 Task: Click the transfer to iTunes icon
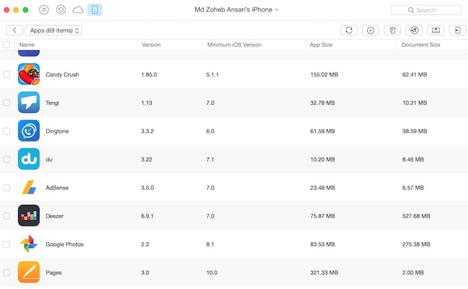pyautogui.click(x=415, y=30)
